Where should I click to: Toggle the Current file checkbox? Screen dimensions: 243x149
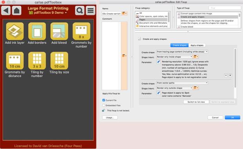pyautogui.click(x=104, y=100)
